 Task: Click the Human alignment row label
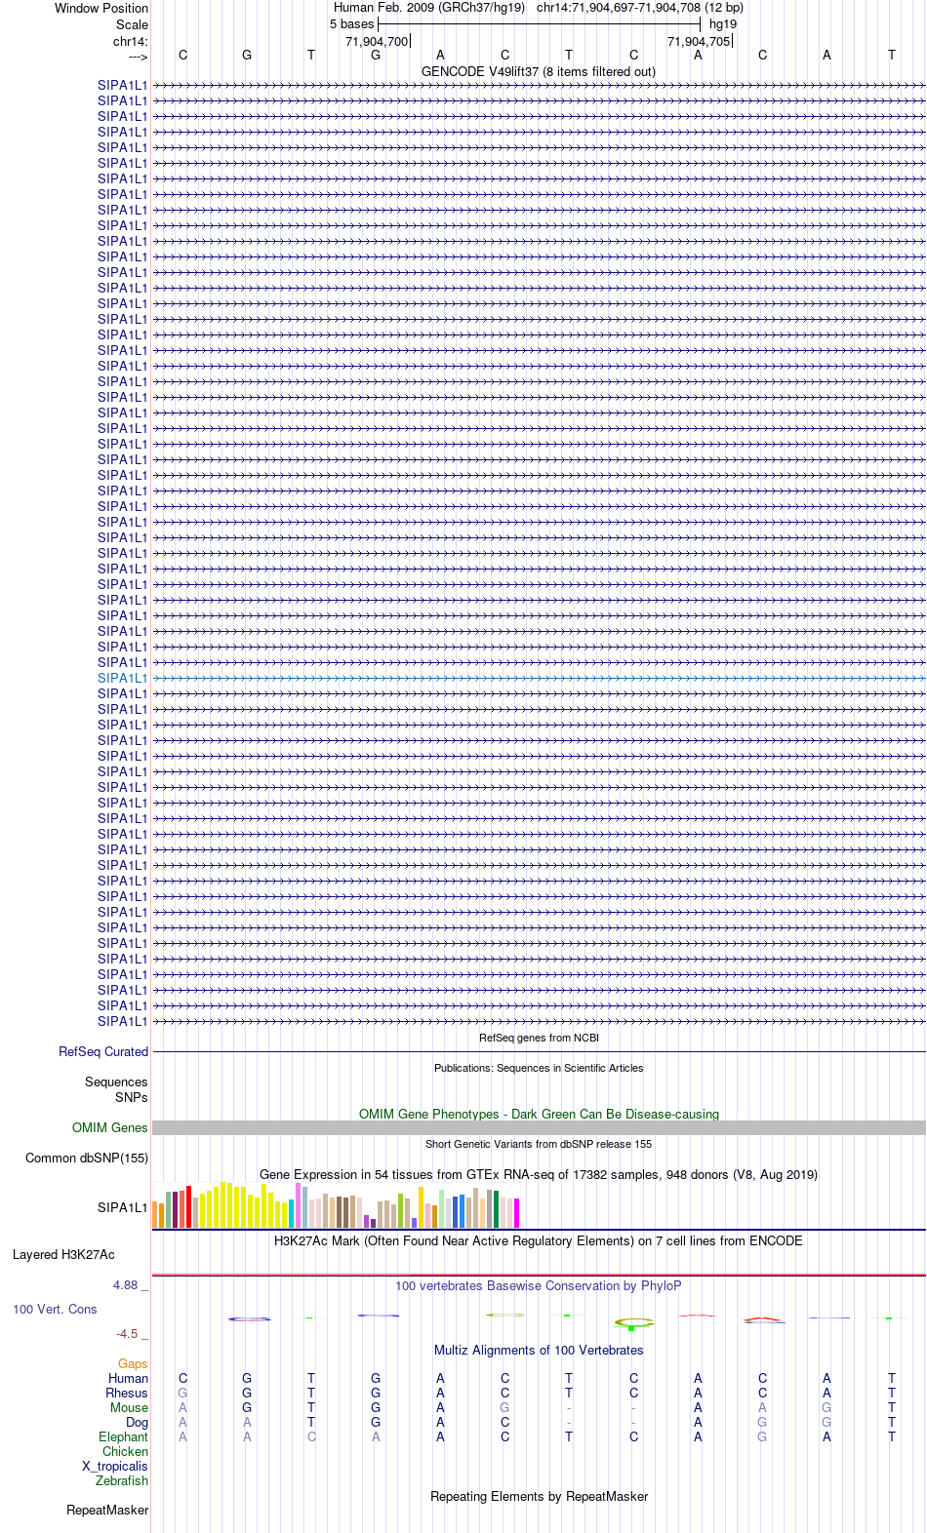128,1378
